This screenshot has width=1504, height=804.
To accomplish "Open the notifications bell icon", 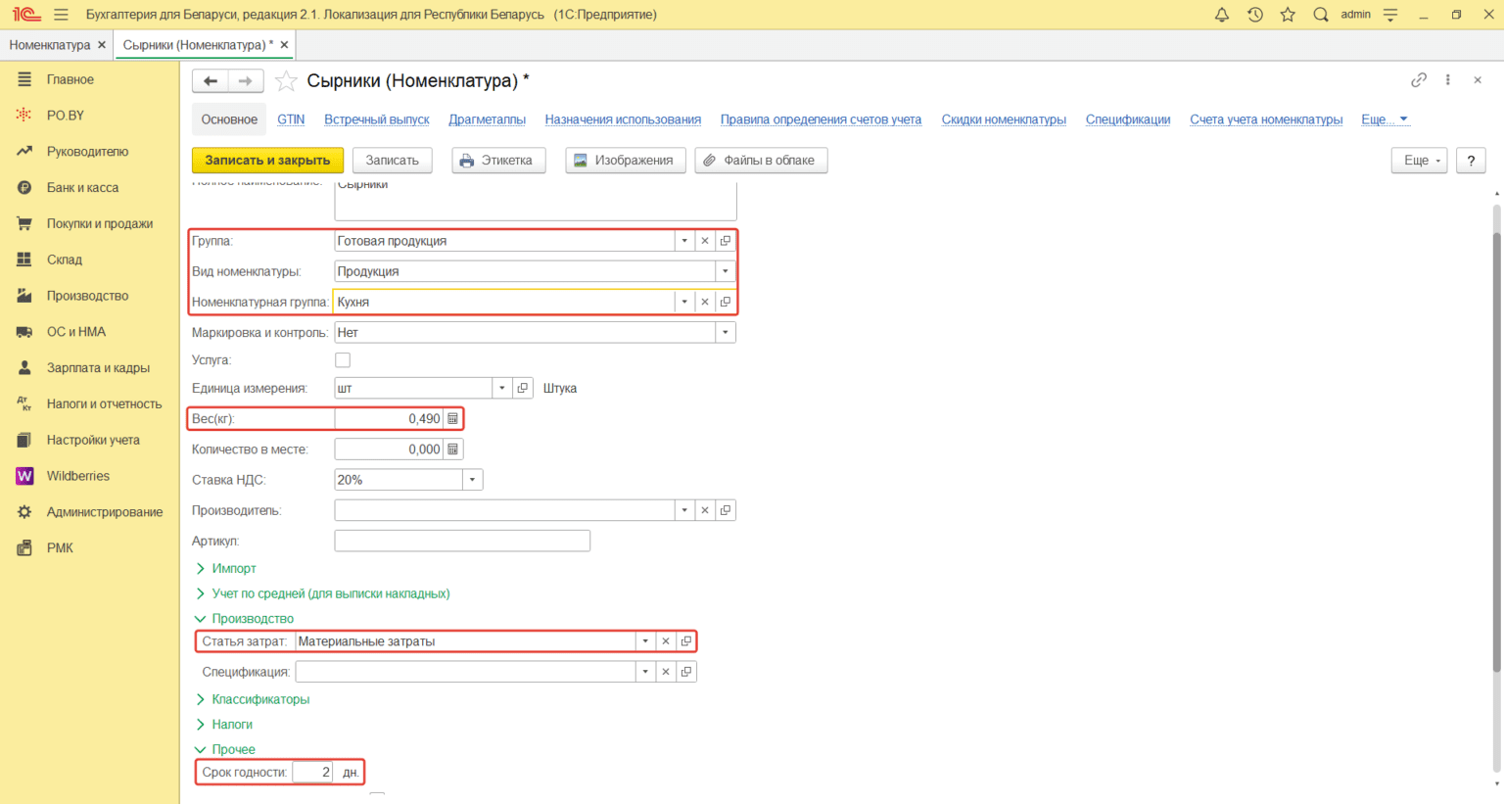I will [1221, 15].
